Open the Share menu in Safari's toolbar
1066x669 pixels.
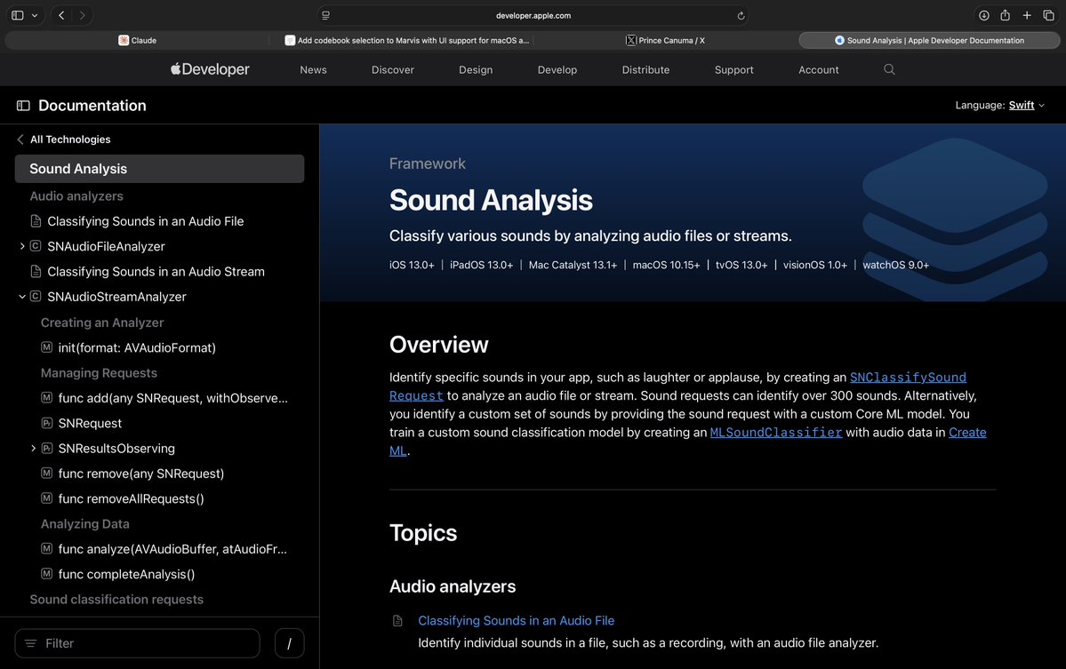[x=1006, y=15]
